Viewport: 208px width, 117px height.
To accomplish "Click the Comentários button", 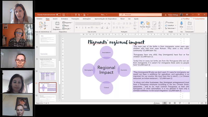I will tap(199, 19).
